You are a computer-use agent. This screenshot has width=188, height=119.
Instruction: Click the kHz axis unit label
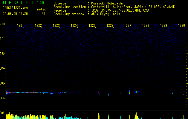[x=3, y=24]
